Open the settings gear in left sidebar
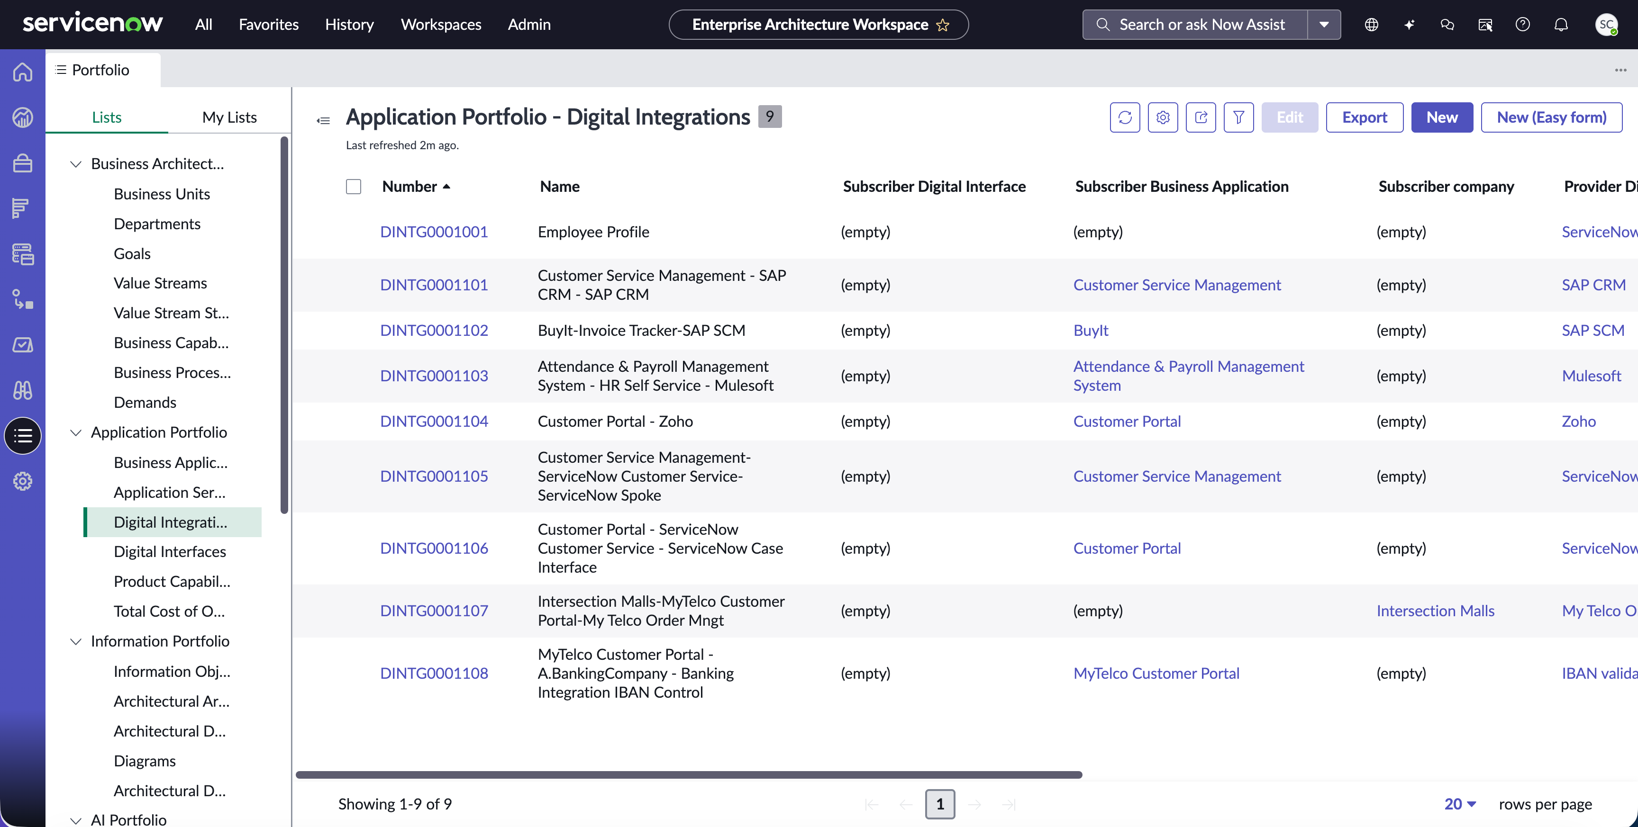The height and width of the screenshot is (827, 1638). coord(23,481)
